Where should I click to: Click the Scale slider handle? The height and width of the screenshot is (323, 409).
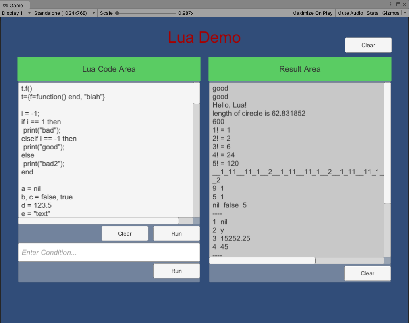117,13
